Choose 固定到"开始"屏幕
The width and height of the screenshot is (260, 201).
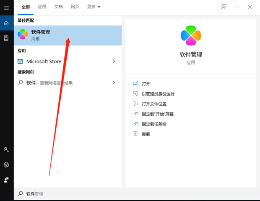[158, 114]
